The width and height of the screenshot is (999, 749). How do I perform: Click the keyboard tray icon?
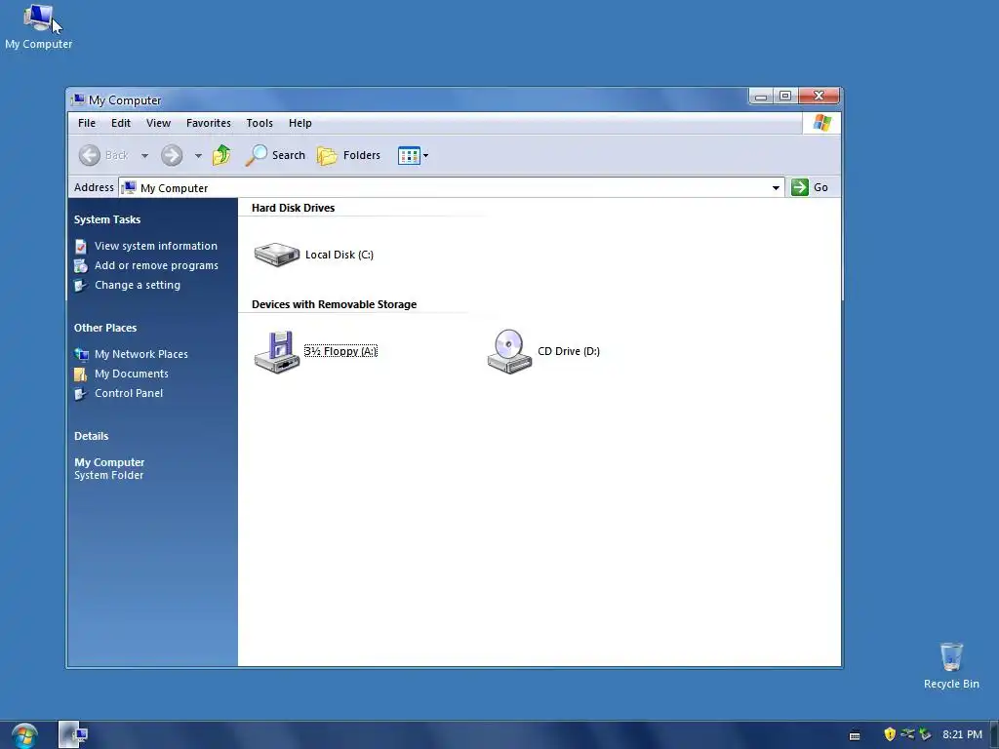[855, 735]
